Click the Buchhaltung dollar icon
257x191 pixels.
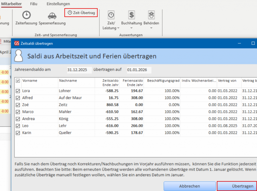[x=132, y=15]
